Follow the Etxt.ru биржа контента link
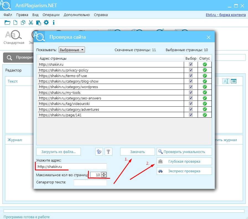Viewport: 248px width, 219px height. [x=226, y=15]
